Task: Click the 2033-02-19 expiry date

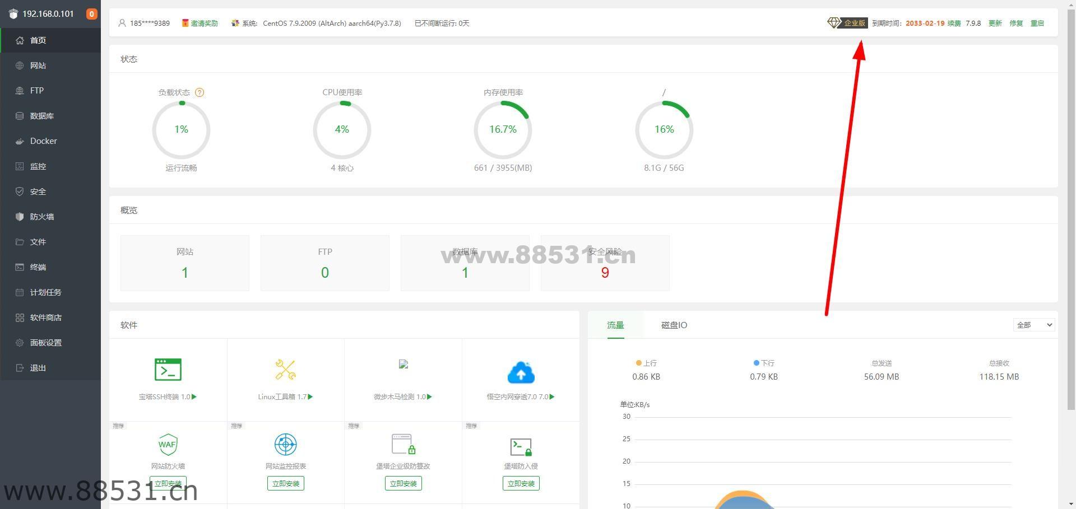Action: click(925, 24)
